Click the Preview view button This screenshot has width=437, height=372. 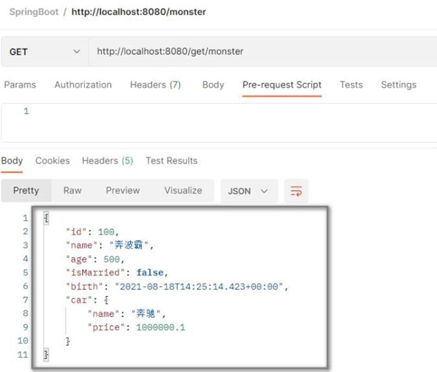tap(123, 191)
